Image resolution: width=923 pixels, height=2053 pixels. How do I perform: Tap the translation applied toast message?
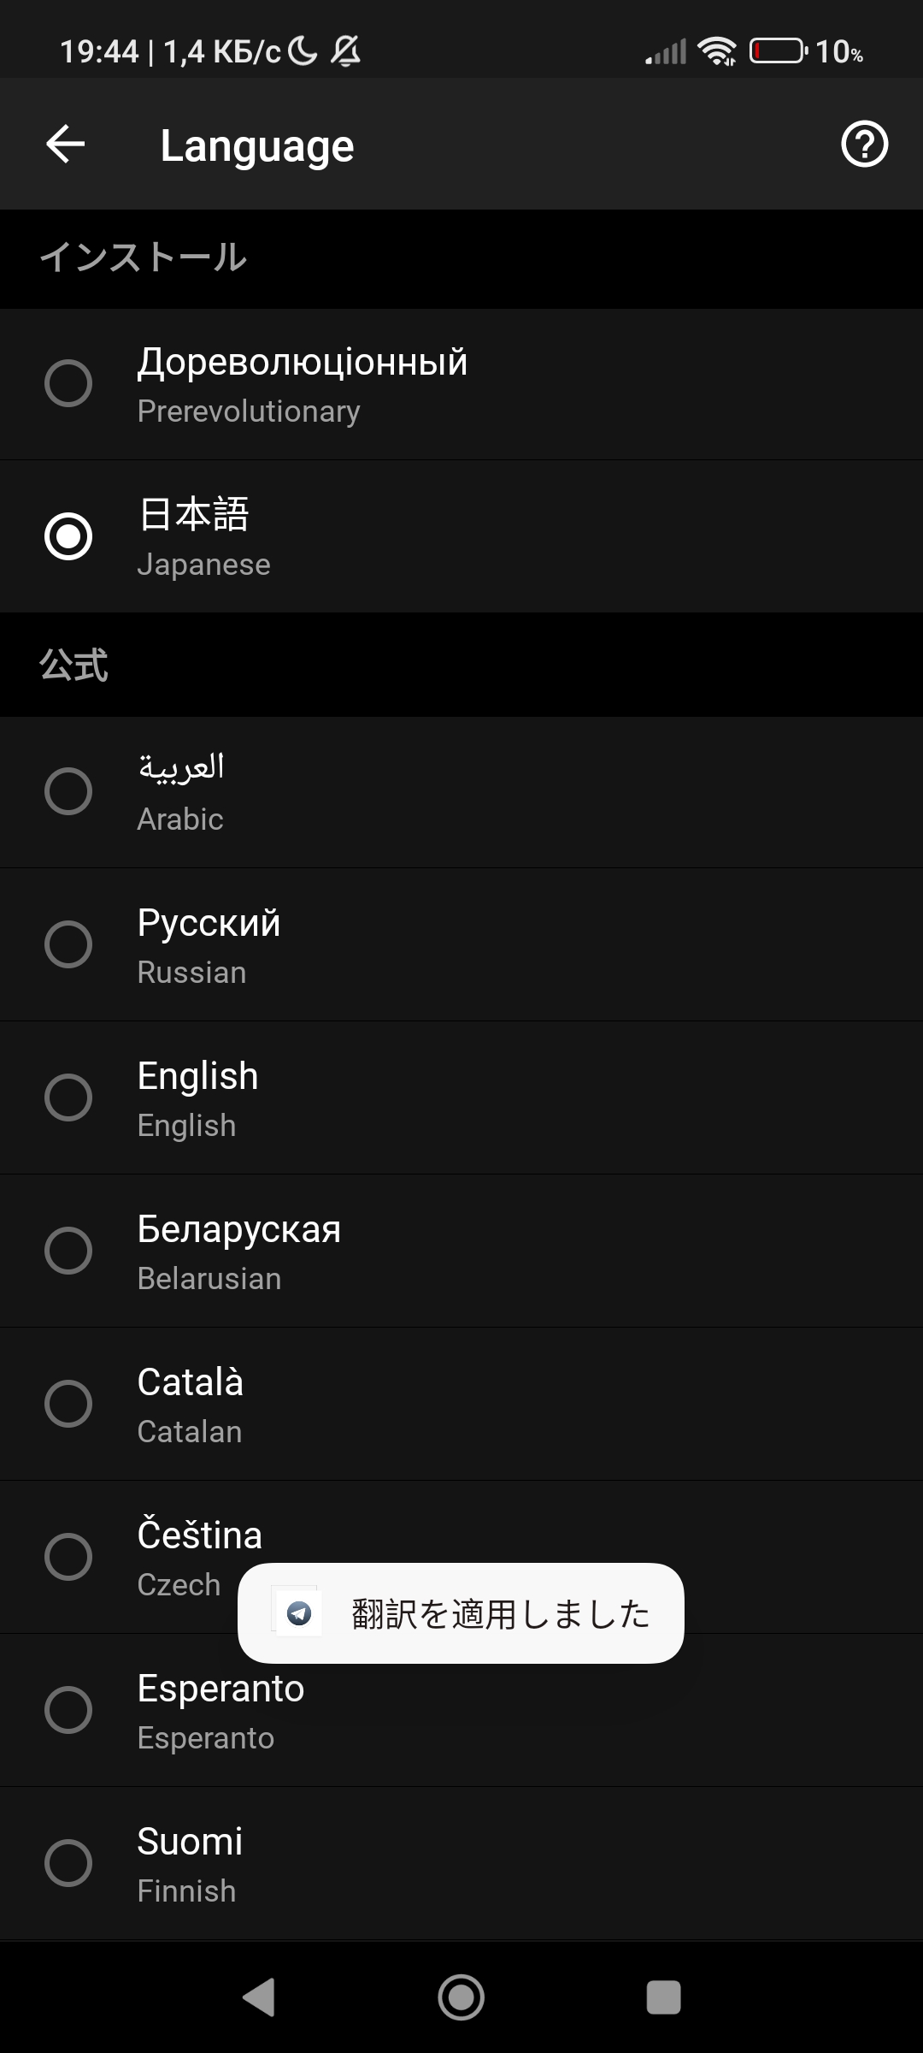(500, 1614)
